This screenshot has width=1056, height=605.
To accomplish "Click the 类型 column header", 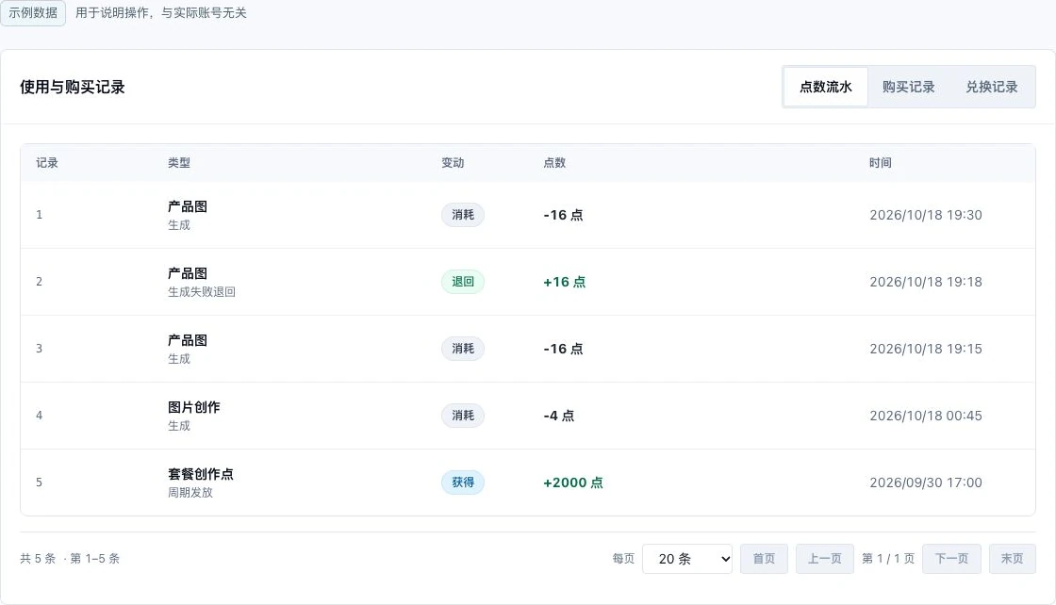I will (x=178, y=163).
